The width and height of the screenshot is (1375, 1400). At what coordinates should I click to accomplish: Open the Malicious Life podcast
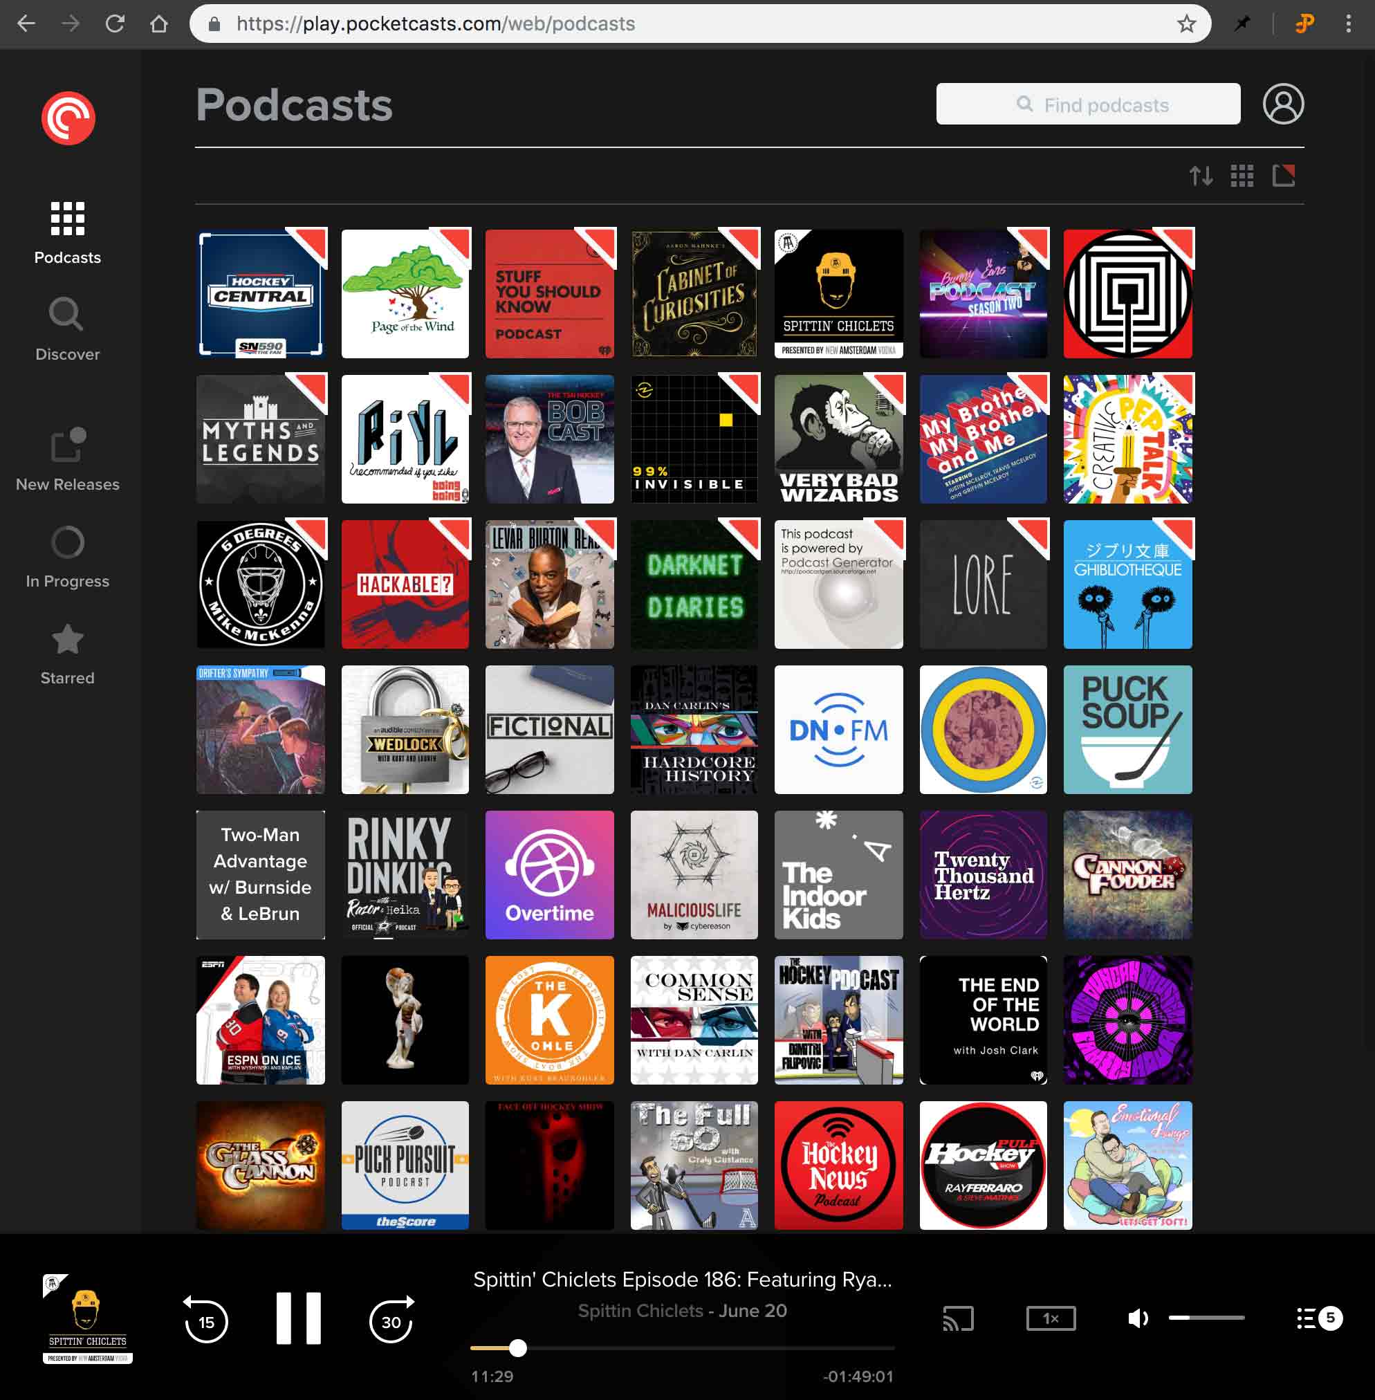tap(694, 875)
